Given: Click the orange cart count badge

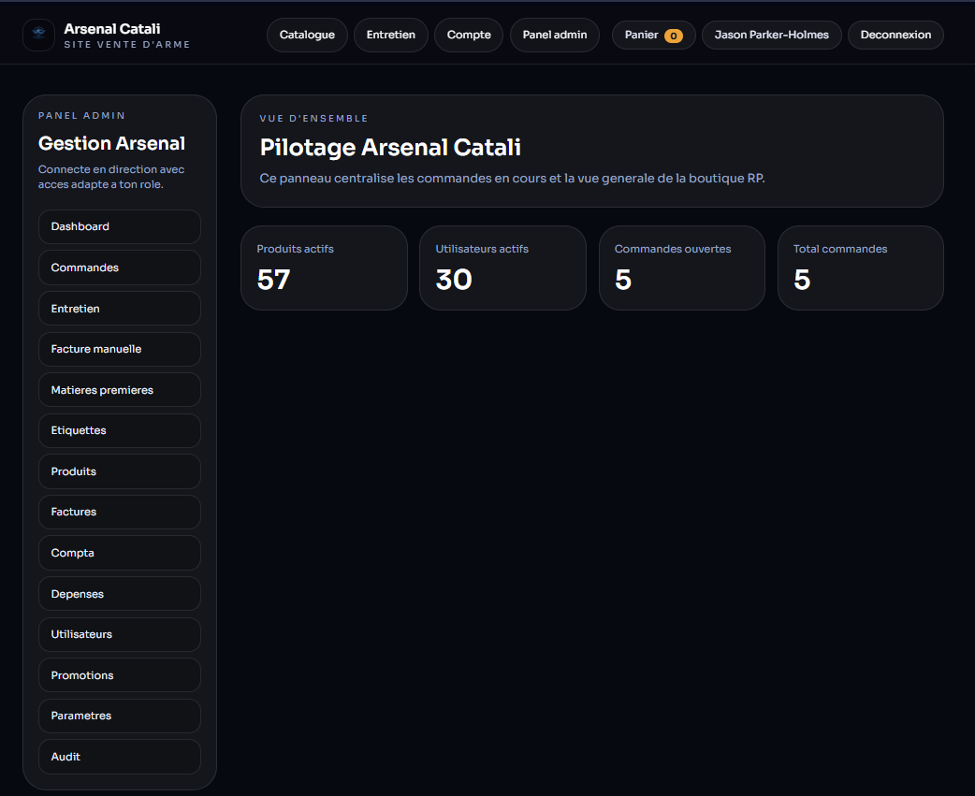Looking at the screenshot, I should (673, 36).
